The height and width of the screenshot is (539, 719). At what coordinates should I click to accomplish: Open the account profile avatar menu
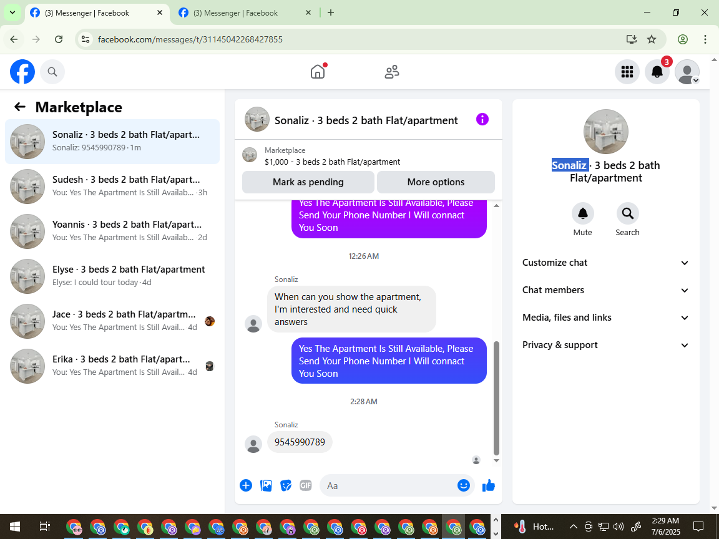point(687,72)
